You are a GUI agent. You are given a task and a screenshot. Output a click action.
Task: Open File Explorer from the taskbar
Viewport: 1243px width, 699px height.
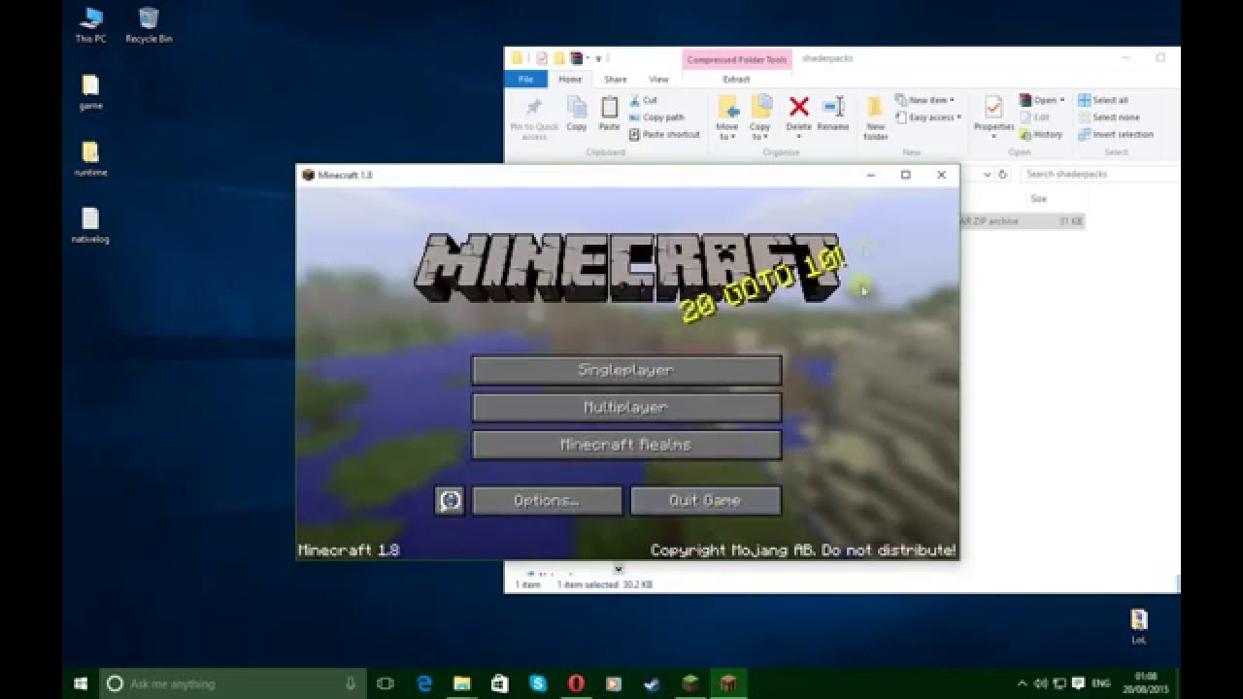462,683
